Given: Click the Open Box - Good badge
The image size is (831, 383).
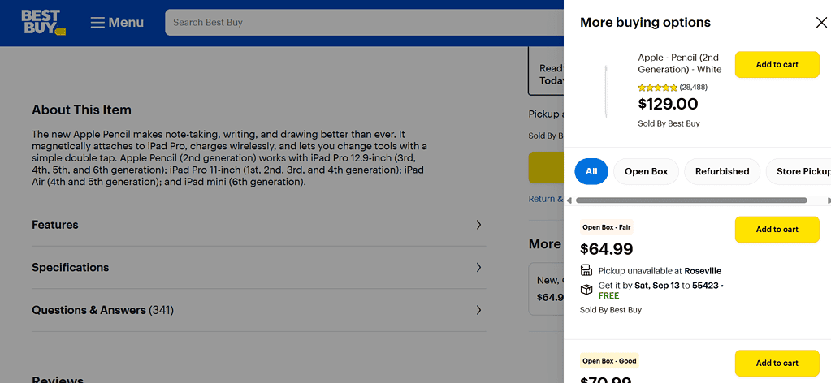Looking at the screenshot, I should click(609, 361).
